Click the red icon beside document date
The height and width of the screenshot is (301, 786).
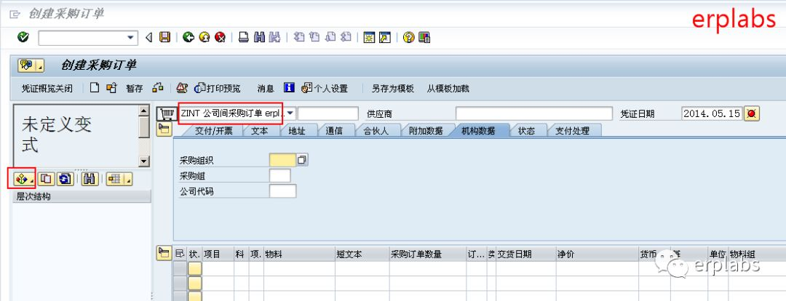[751, 113]
